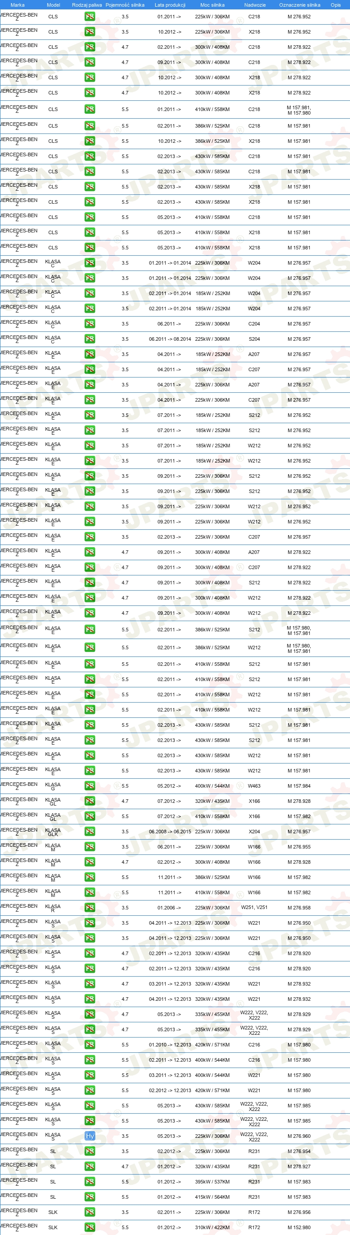This screenshot has width=350, height=1235.
Task: Select the engine code M 276.956
Action: [299, 1212]
